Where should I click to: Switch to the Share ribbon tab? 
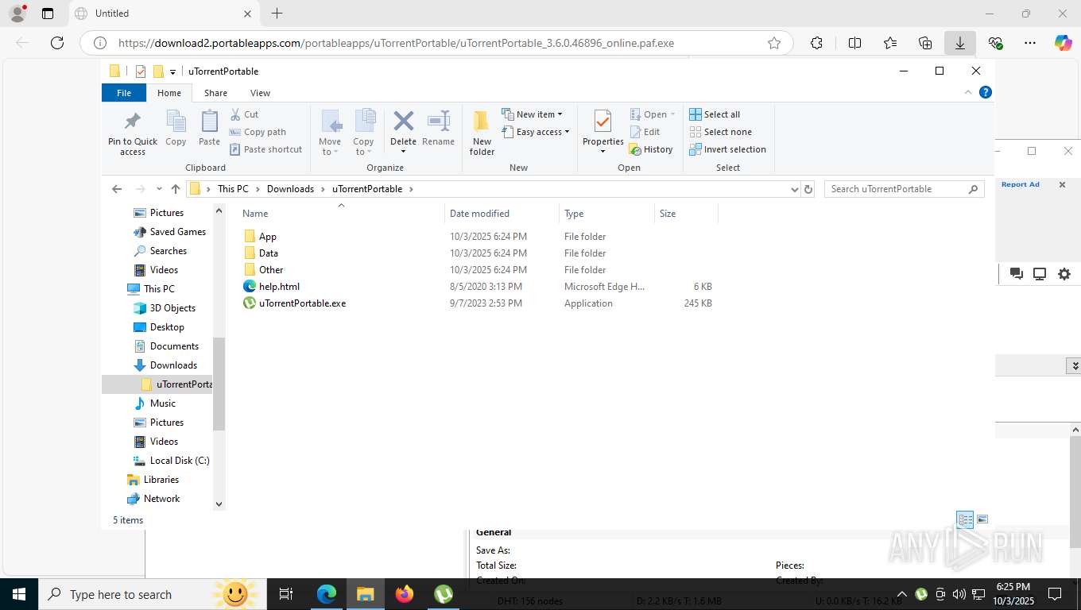coord(215,93)
